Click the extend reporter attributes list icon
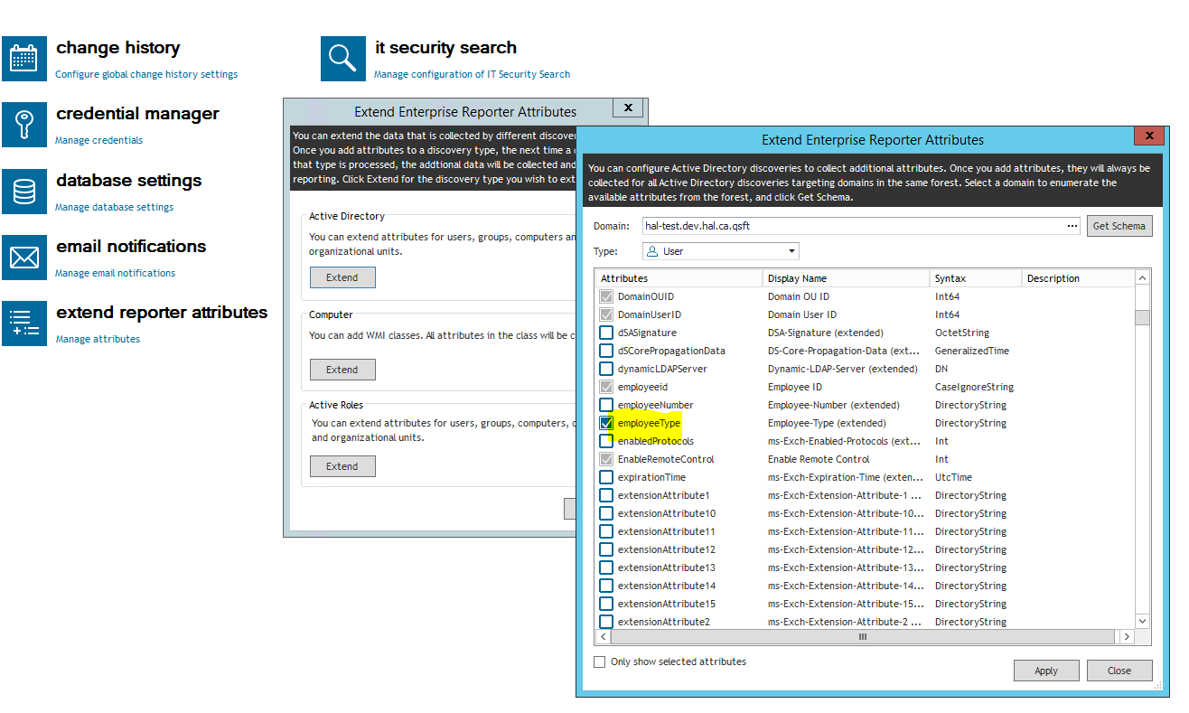The height and width of the screenshot is (713, 1189). click(x=23, y=324)
